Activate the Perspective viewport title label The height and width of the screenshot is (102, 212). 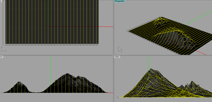coord(120,1)
